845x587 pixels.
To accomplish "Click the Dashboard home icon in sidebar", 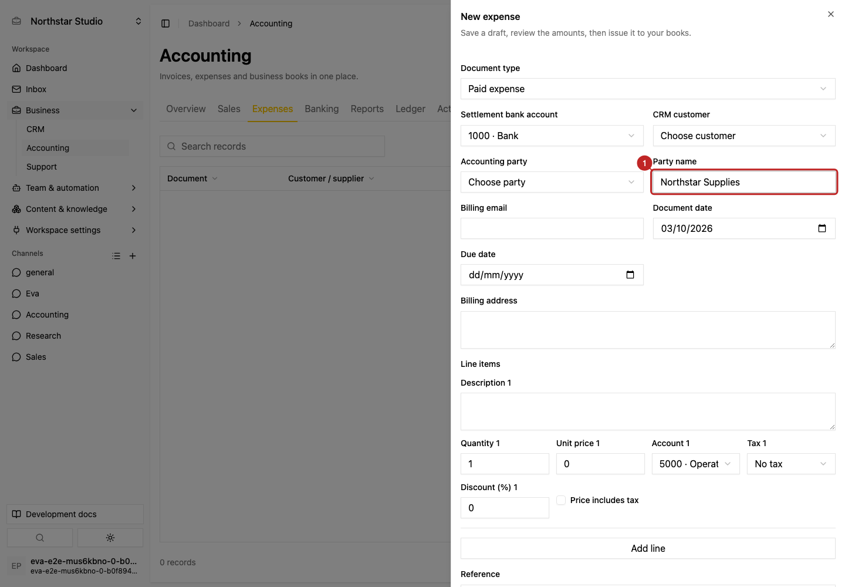I will coord(16,68).
